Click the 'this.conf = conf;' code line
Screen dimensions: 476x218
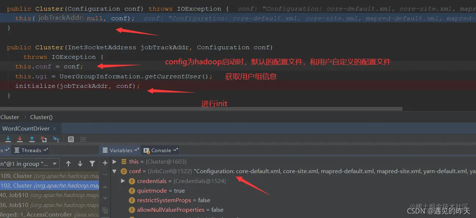[49, 67]
